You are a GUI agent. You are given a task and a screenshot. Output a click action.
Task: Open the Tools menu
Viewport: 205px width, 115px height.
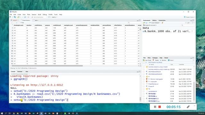click(56, 15)
